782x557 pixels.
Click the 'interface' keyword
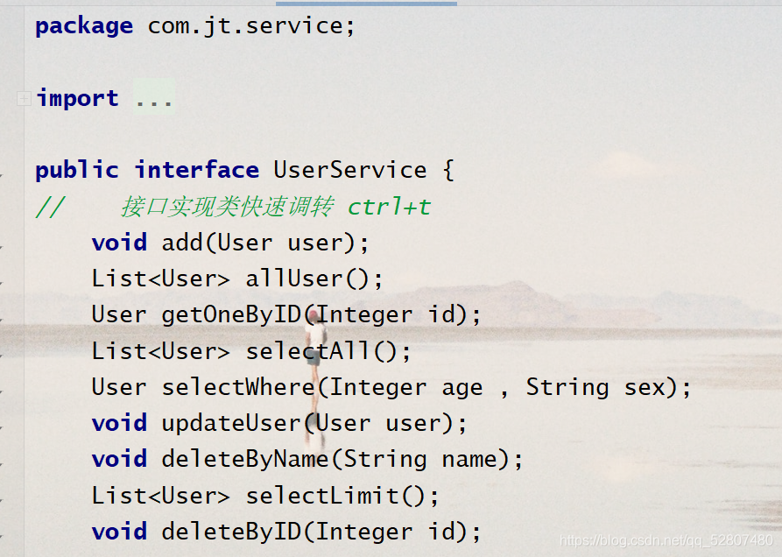[196, 170]
